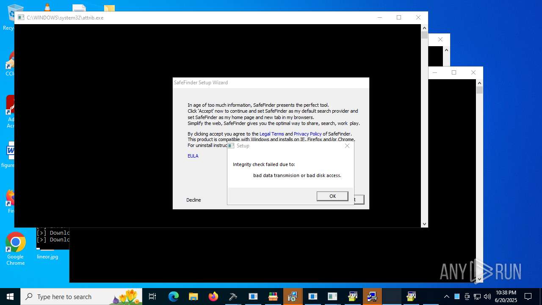Launch Firefox from the taskbar
The image size is (542, 305).
[213, 297]
